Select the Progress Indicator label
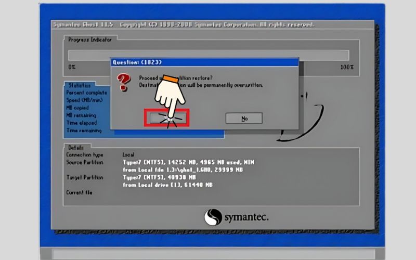 pos(90,40)
